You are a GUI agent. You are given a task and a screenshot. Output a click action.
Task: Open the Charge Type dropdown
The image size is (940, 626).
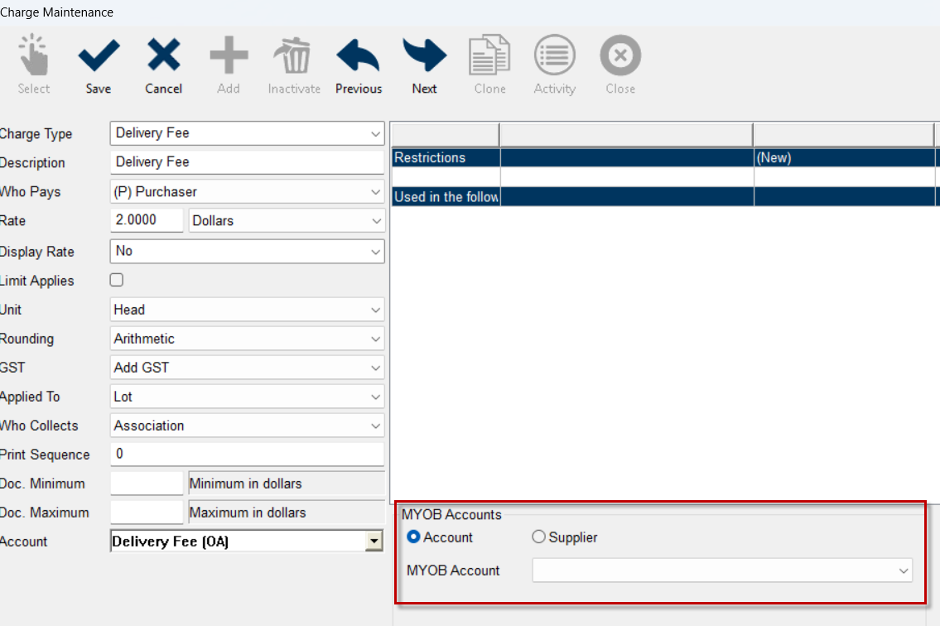pyautogui.click(x=247, y=133)
